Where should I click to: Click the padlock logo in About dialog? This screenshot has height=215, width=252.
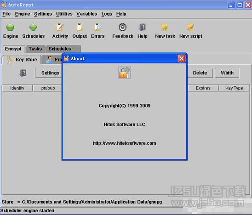(125, 73)
